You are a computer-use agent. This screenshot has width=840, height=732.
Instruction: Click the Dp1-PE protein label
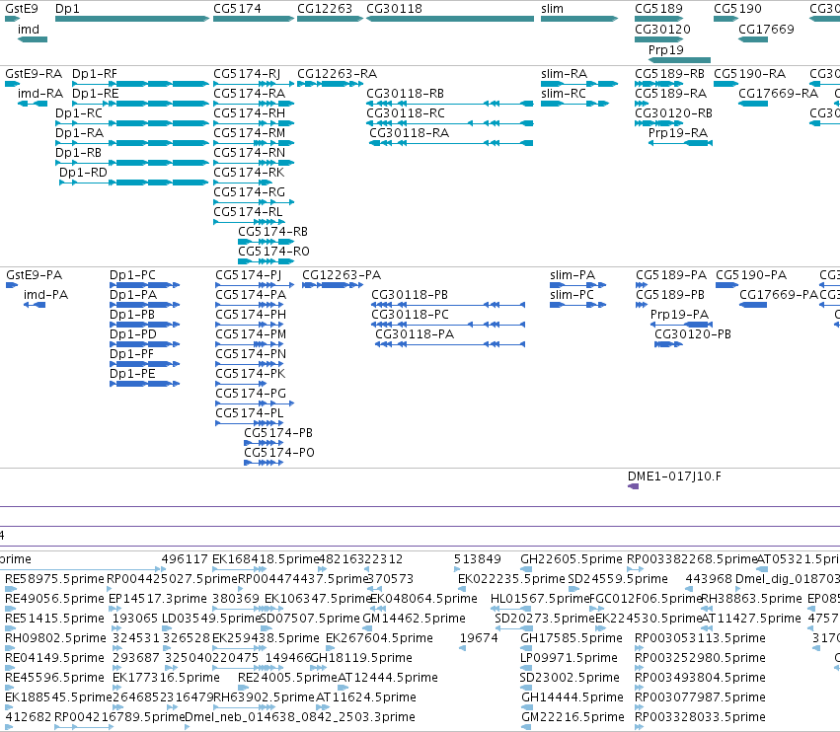pos(132,373)
